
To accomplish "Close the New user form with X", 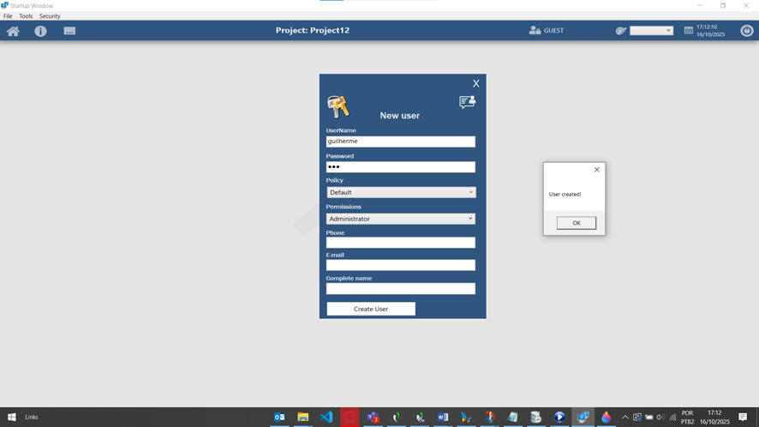I will (475, 84).
